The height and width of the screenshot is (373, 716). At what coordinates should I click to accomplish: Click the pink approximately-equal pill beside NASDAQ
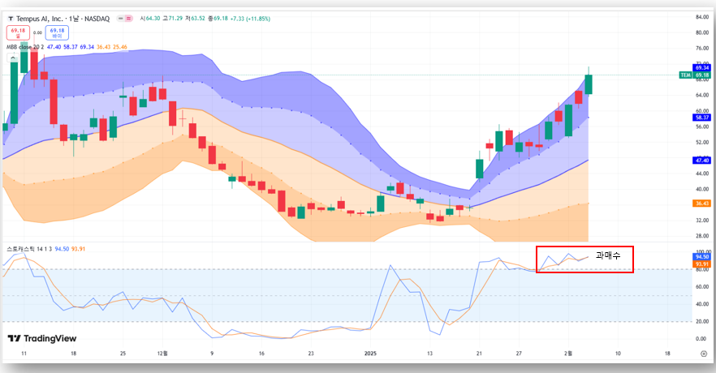tap(129, 19)
